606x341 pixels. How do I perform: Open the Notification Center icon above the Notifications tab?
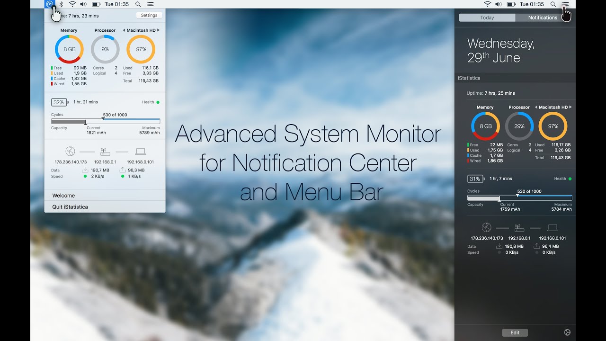(565, 4)
